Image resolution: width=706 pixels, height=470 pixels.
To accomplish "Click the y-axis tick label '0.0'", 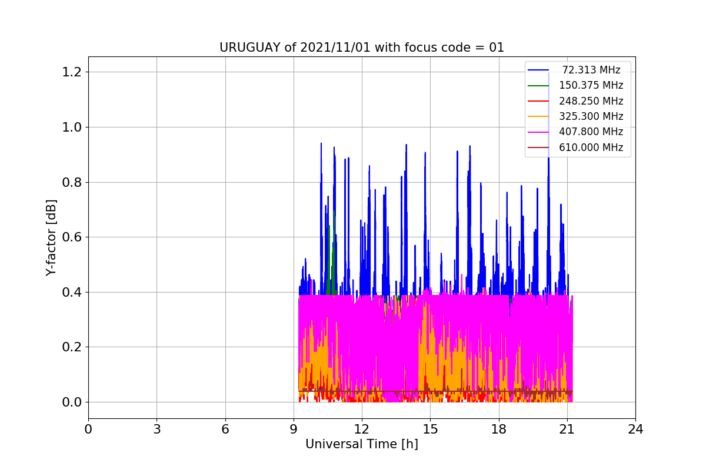I will tap(71, 402).
